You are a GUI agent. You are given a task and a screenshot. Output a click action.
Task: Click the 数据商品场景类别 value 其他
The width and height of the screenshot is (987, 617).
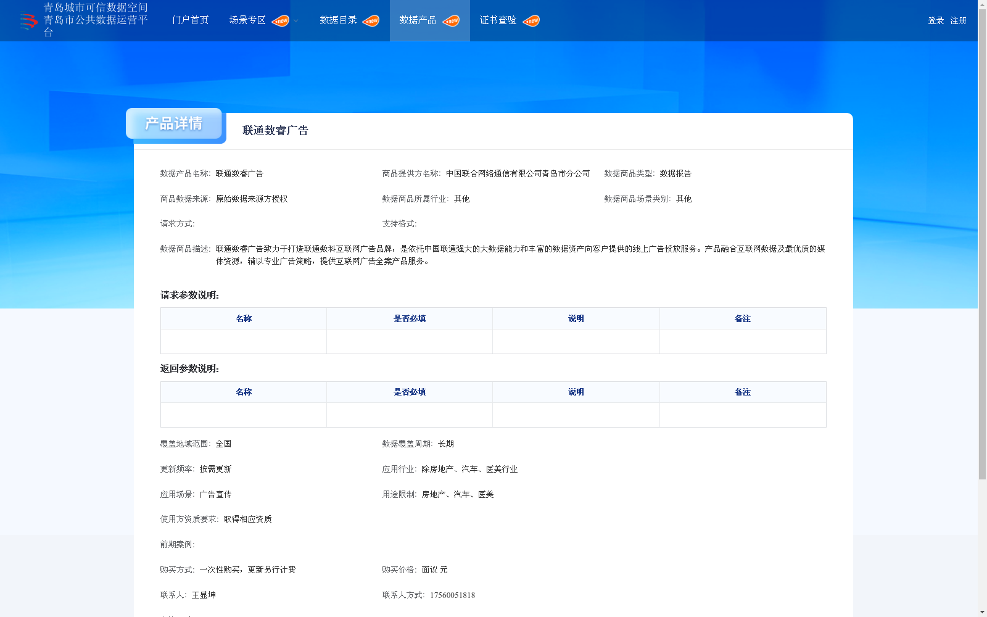(684, 199)
